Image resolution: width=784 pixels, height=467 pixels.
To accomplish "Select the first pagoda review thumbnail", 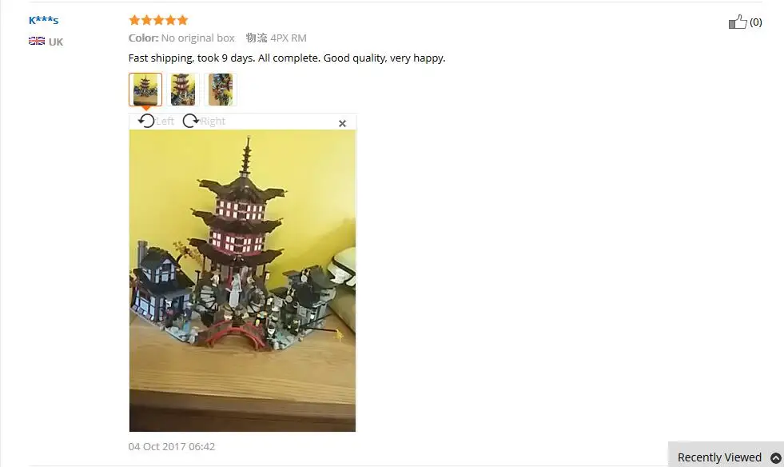I will click(x=145, y=90).
